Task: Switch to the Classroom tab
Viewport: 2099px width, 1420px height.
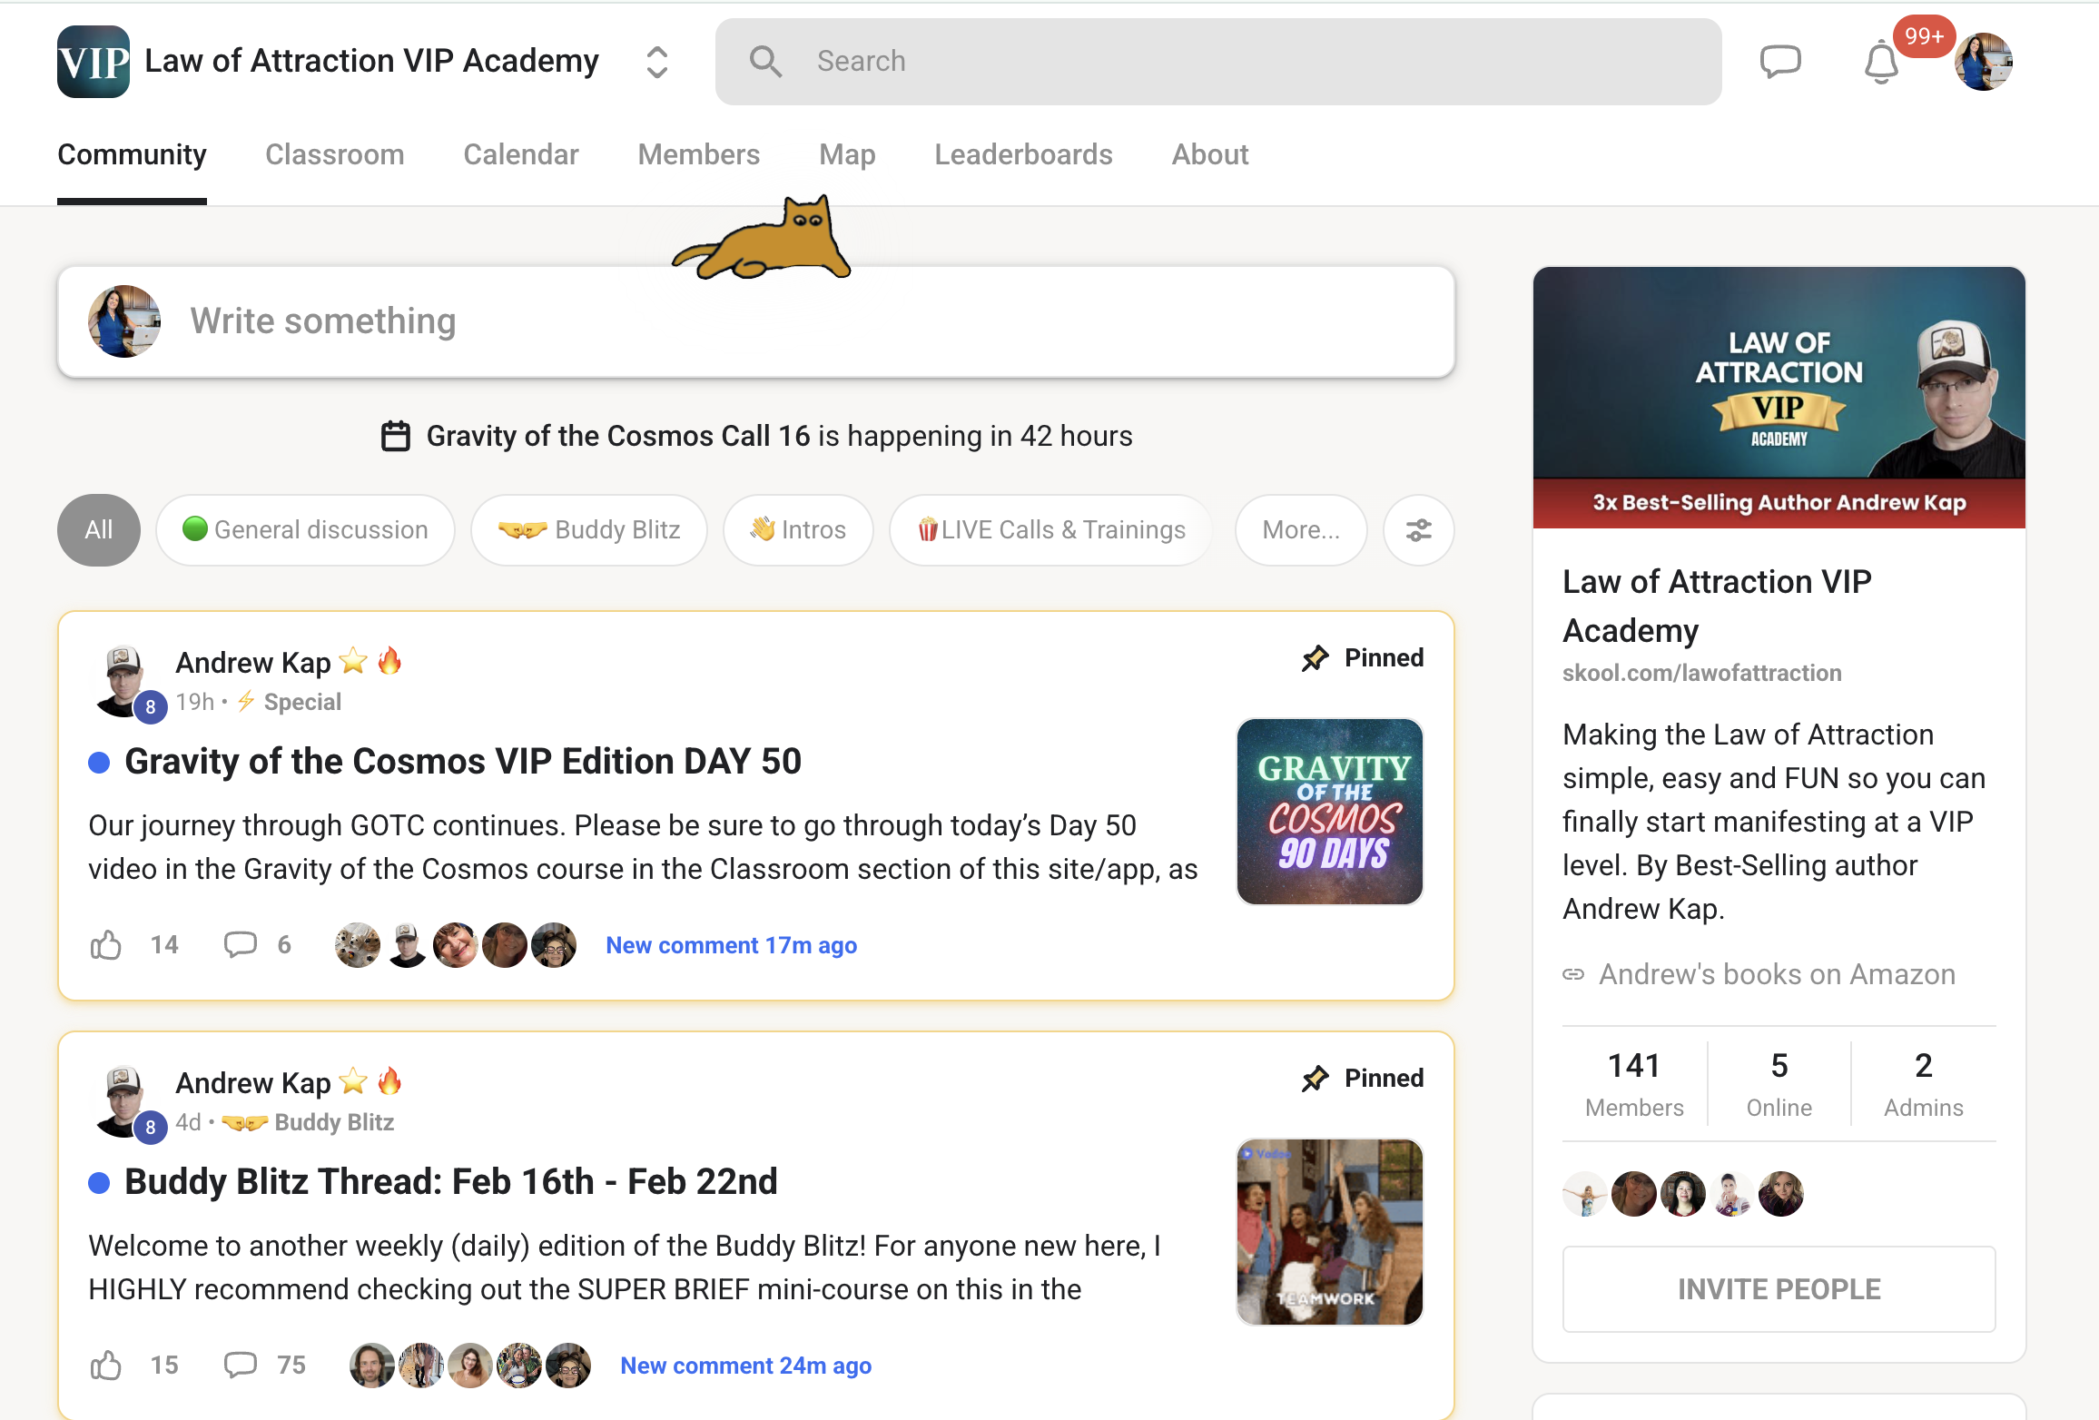Action: coord(334,154)
